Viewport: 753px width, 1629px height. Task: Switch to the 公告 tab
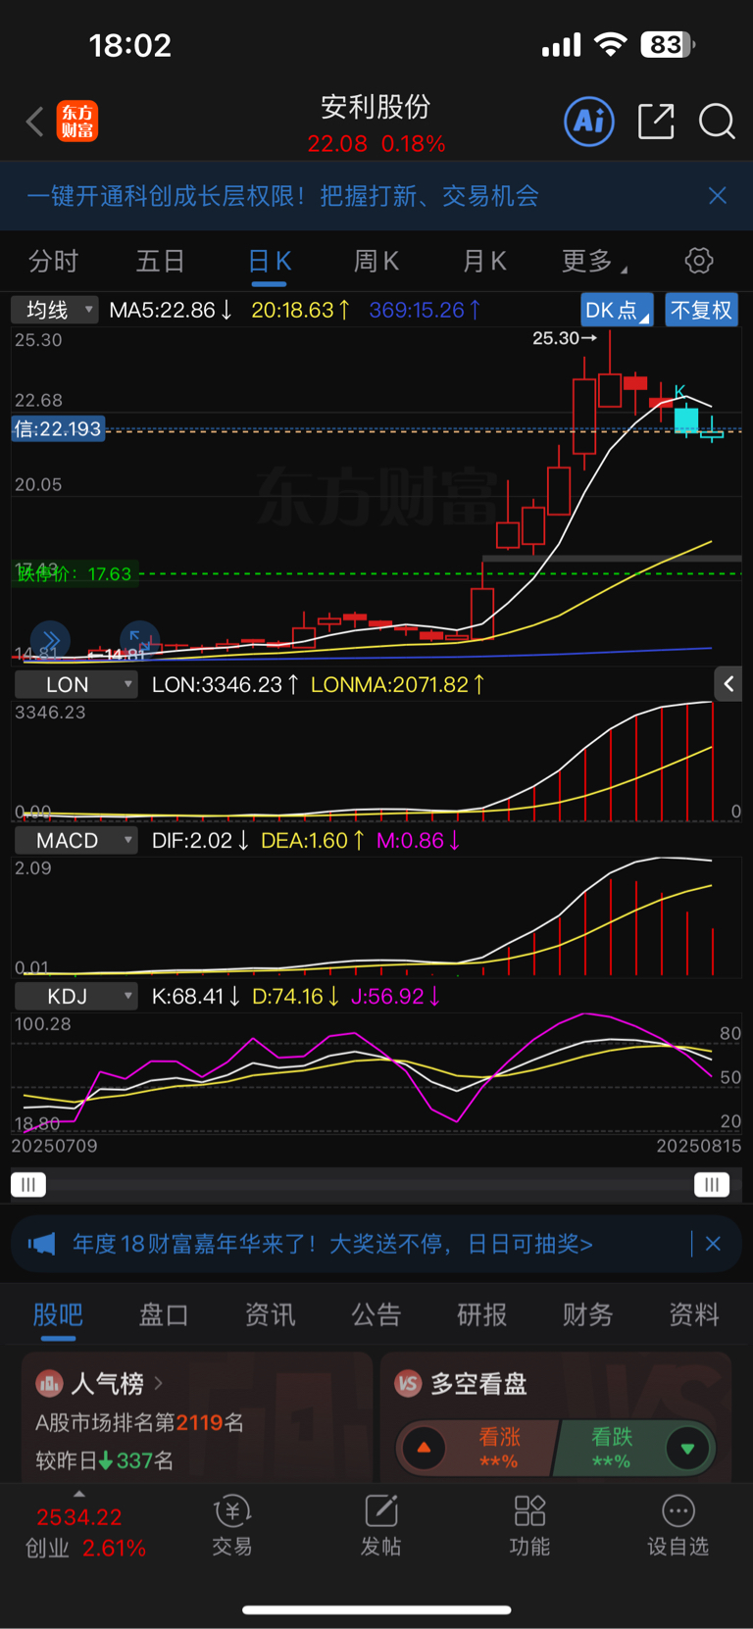[376, 1314]
